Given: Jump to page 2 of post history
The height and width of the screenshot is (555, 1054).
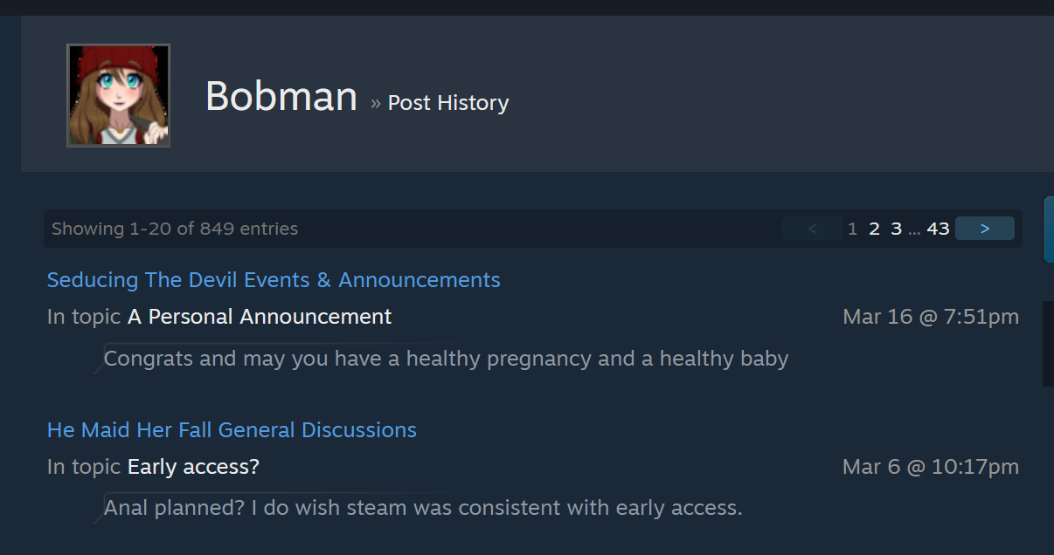Looking at the screenshot, I should click(874, 229).
